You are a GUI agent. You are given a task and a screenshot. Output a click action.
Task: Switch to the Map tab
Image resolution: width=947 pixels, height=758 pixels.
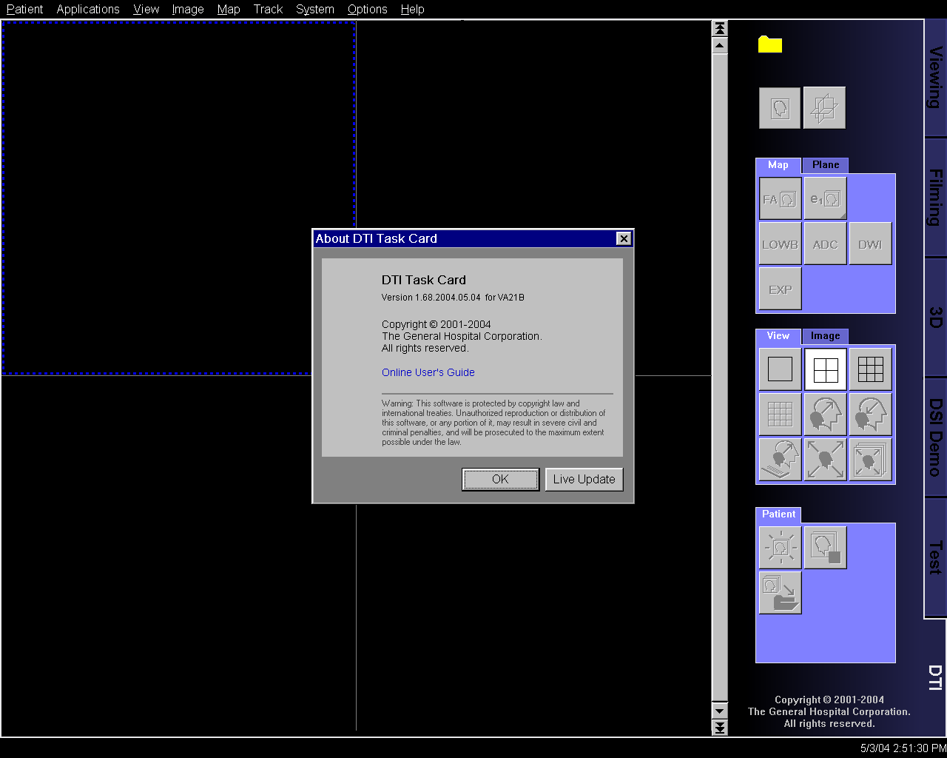pos(778,165)
